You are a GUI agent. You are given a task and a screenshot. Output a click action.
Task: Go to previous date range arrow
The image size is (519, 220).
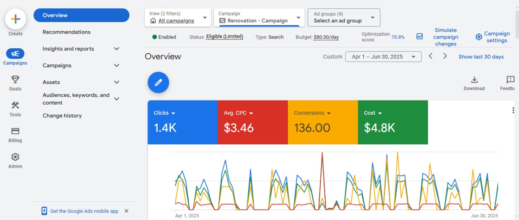431,56
